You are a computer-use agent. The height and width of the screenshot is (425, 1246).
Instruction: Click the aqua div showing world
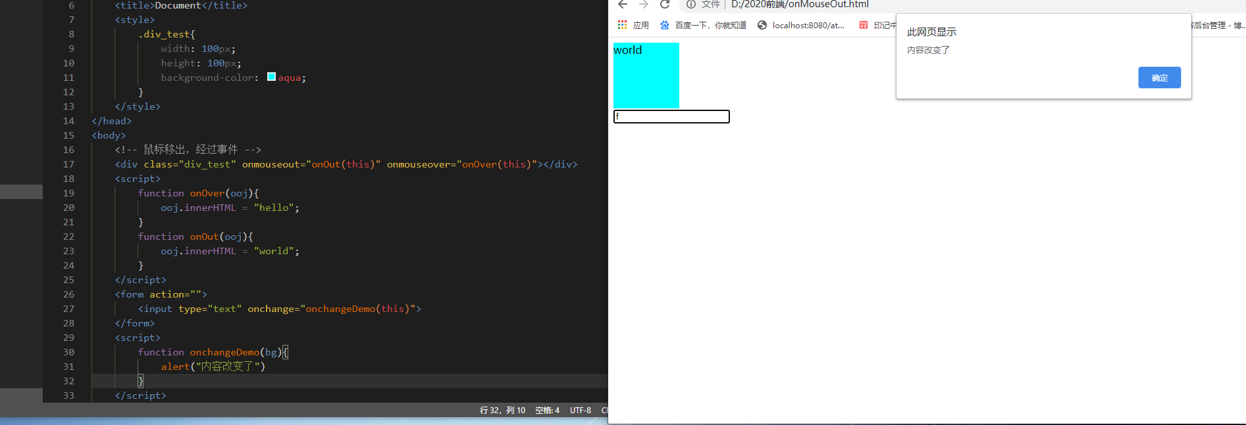tap(646, 76)
